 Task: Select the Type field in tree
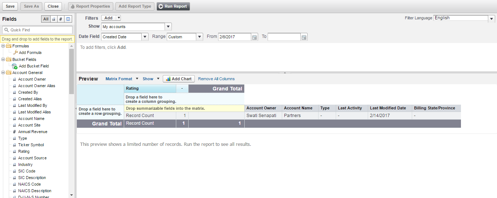[23, 138]
